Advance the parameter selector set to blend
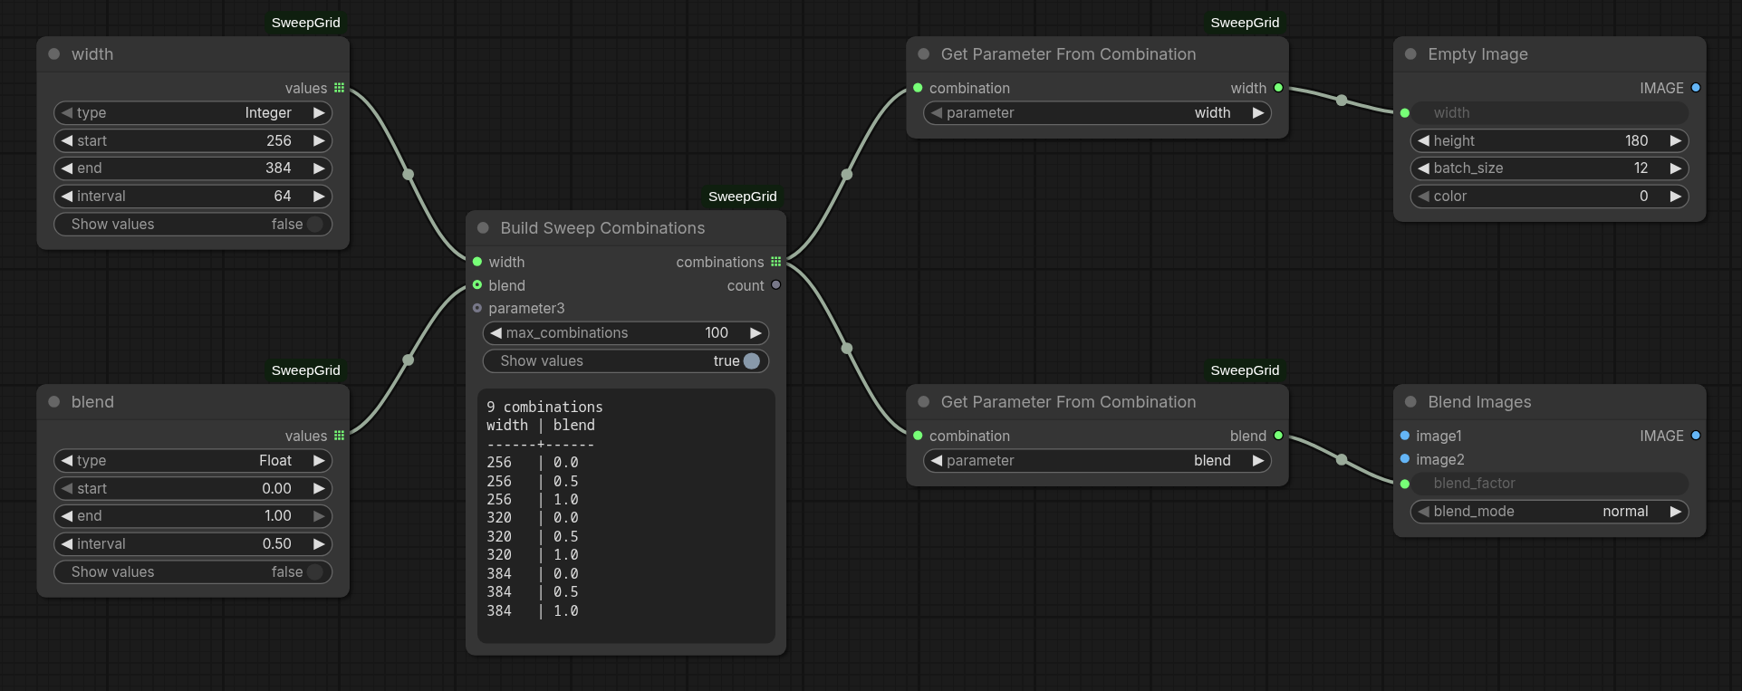 (1258, 461)
